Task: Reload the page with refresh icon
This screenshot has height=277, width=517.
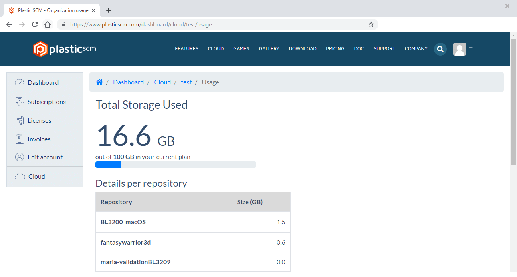Action: [x=35, y=24]
